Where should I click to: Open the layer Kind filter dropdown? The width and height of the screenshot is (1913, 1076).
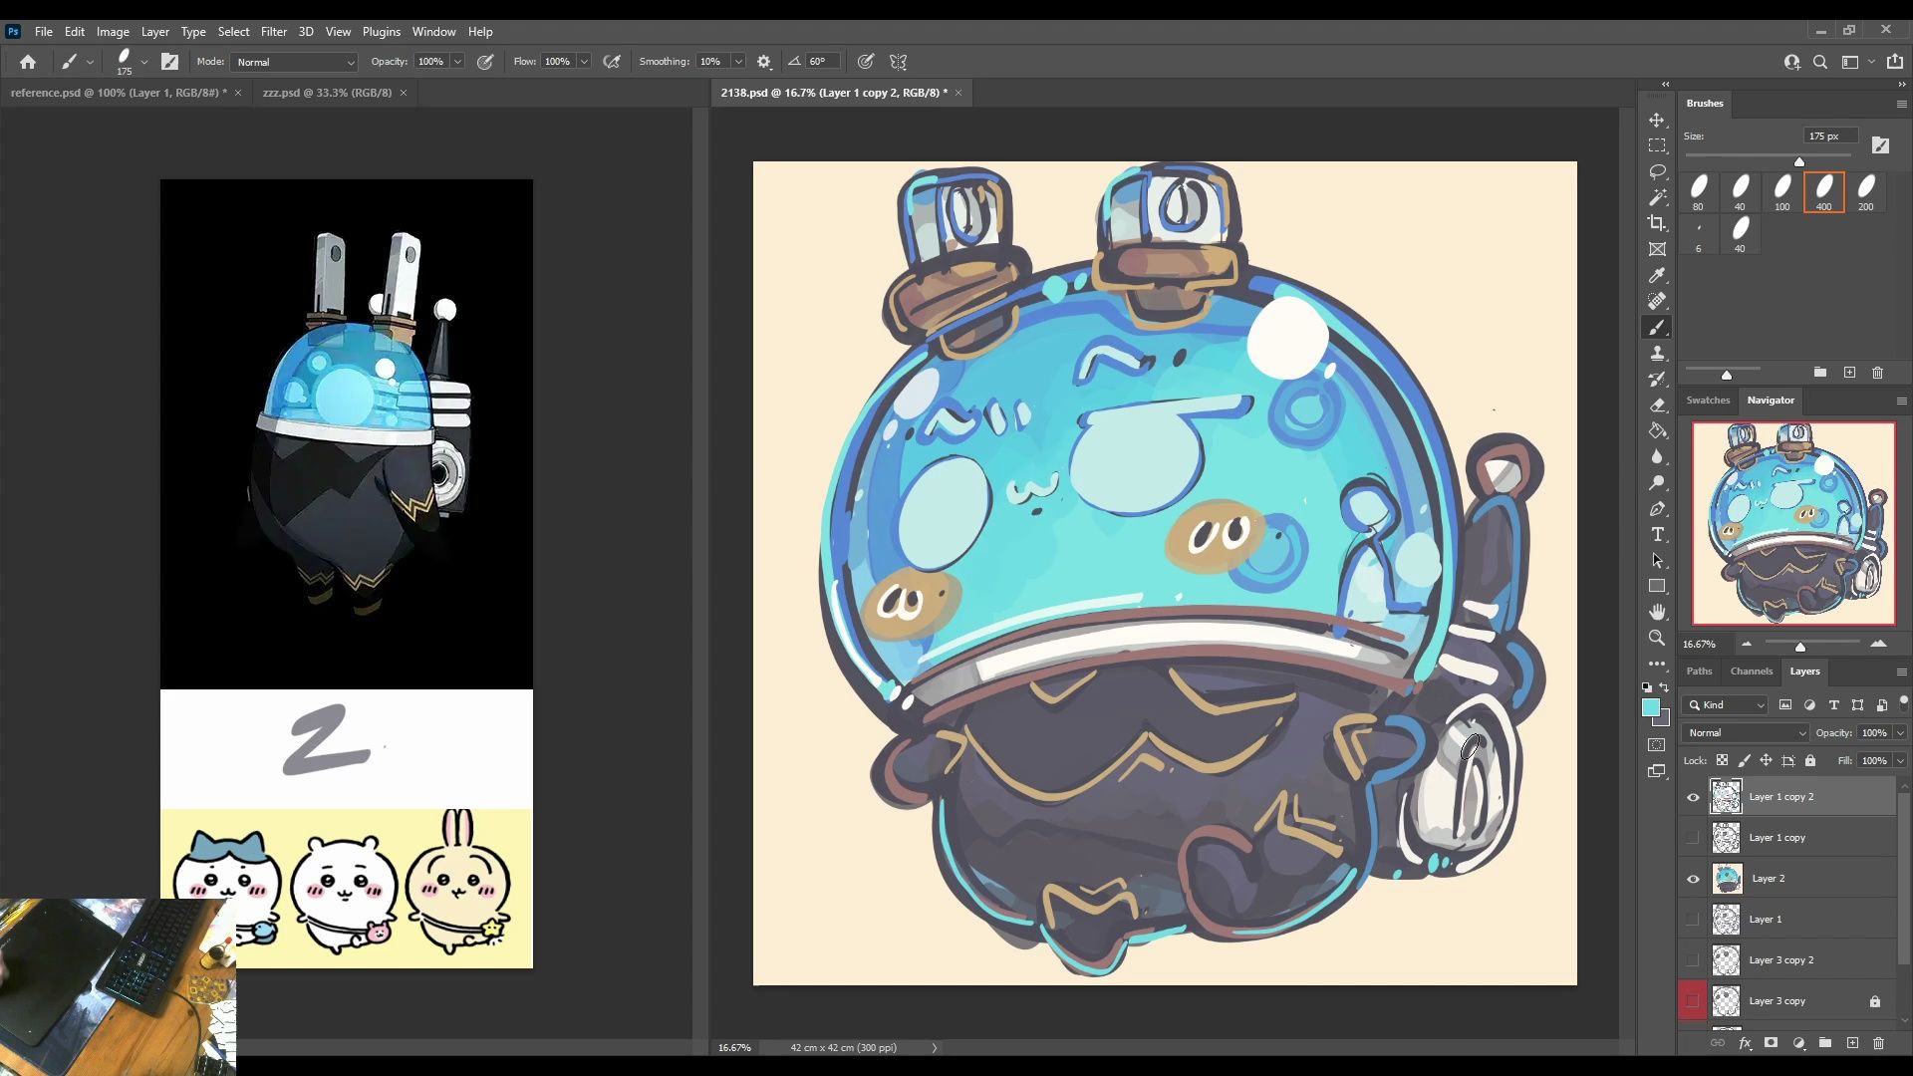click(x=1726, y=704)
